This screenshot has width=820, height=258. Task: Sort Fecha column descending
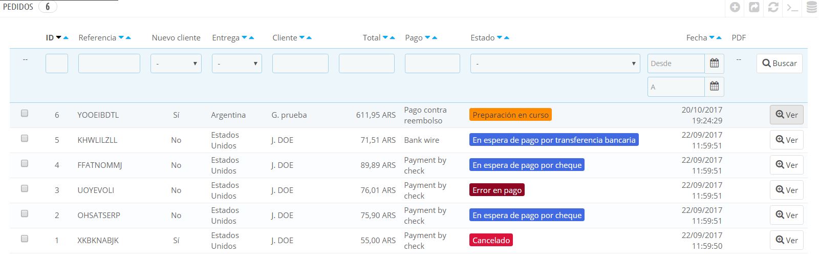click(712, 37)
